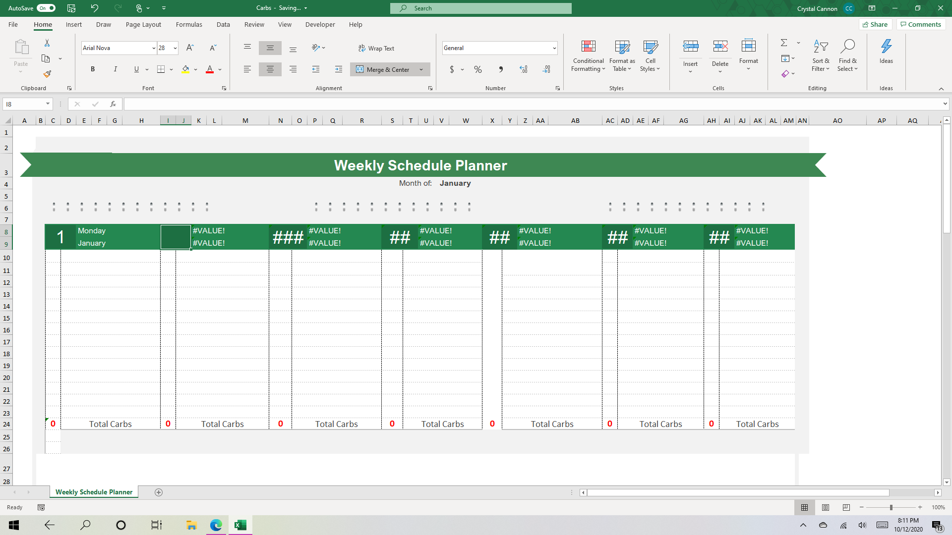Click the Format Painter brush icon
952x535 pixels.
pyautogui.click(x=47, y=74)
